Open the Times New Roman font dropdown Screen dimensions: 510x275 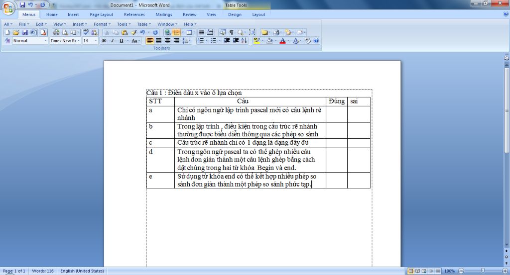(78, 41)
